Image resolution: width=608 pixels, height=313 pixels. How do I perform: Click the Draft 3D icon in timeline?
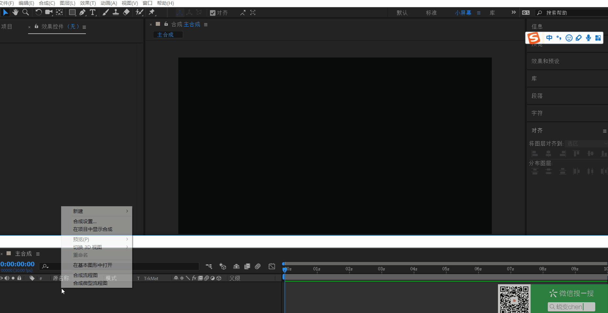click(223, 266)
